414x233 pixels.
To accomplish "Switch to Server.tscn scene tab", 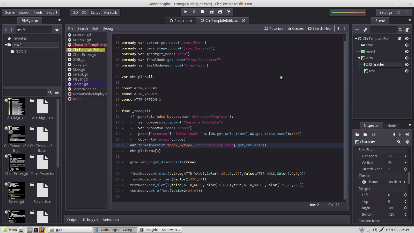I will [181, 21].
